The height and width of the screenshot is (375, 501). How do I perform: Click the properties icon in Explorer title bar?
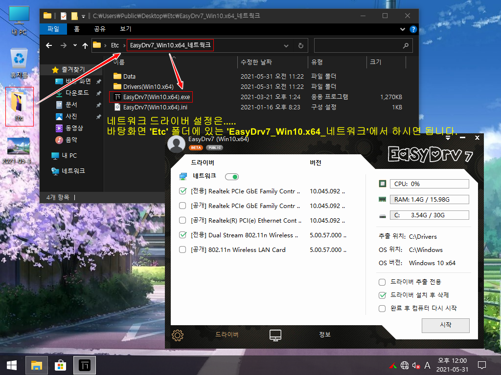click(x=64, y=16)
